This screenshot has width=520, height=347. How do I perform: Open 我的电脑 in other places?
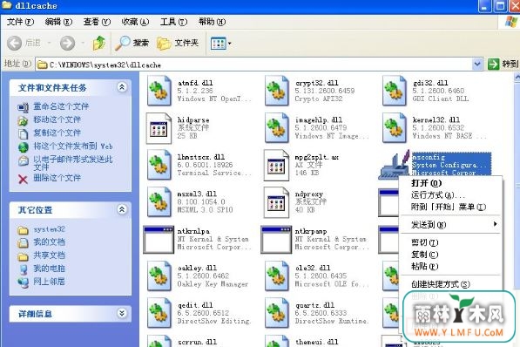coord(49,269)
